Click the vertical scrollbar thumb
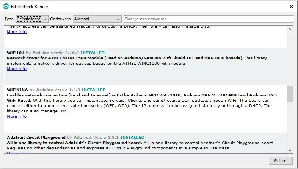The width and height of the screenshot is (298, 169). click(290, 94)
